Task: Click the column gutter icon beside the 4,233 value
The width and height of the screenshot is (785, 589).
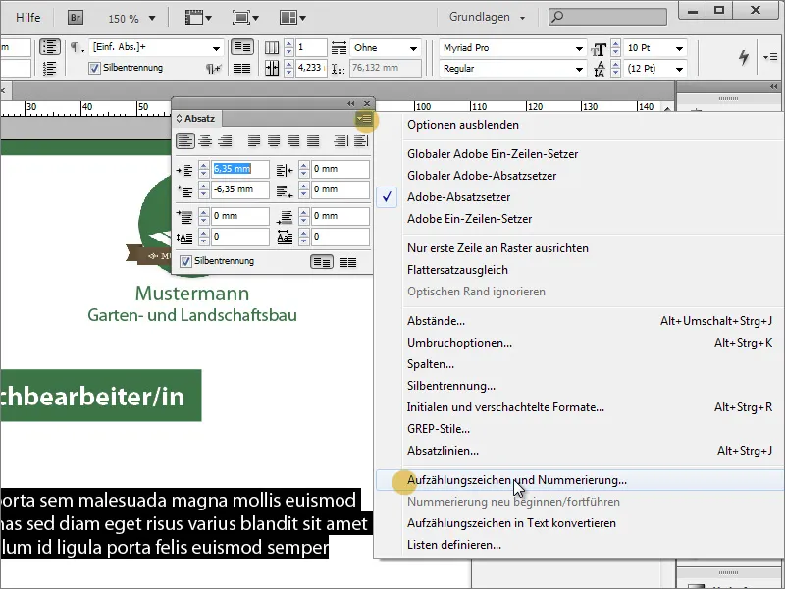Action: tap(272, 68)
